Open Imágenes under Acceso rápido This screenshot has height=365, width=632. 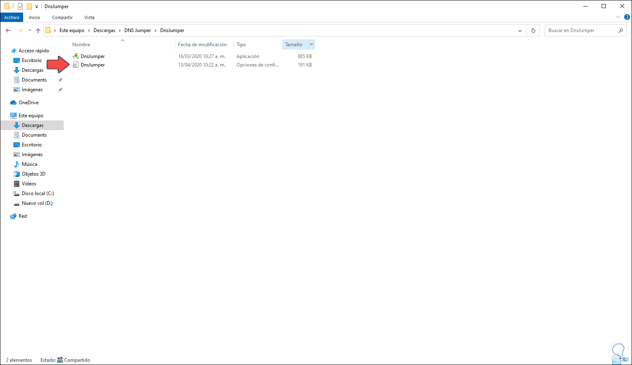[x=32, y=90]
